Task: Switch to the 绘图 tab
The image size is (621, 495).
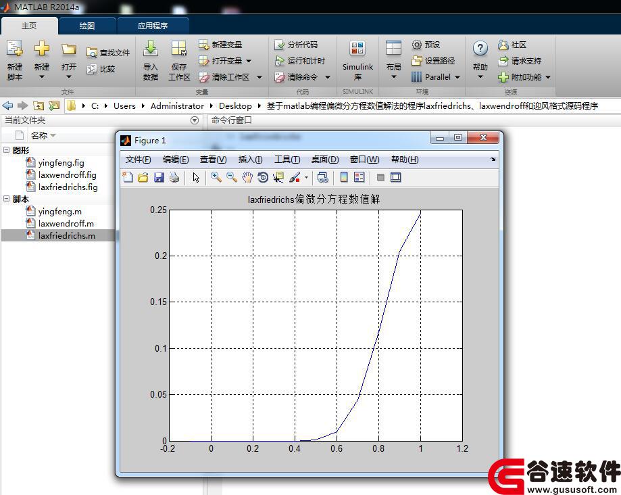Action: click(87, 26)
